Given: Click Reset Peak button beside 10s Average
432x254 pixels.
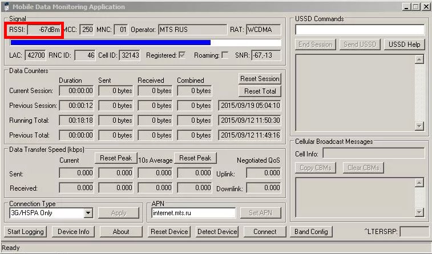Looking at the screenshot, I should [195, 158].
